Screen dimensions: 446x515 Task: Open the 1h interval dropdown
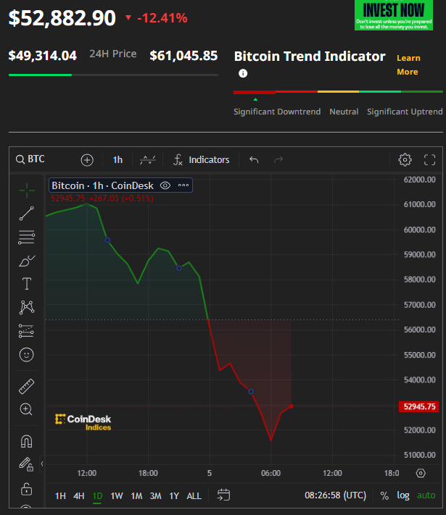click(117, 159)
